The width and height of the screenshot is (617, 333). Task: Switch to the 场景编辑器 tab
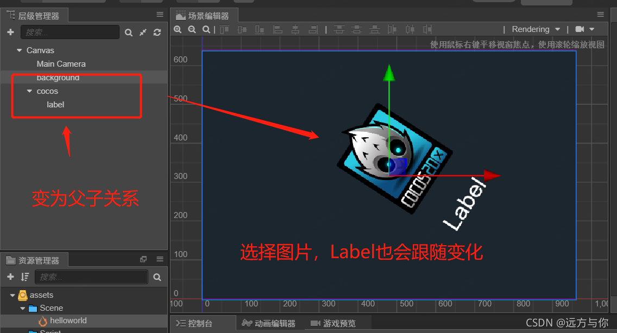(x=204, y=16)
